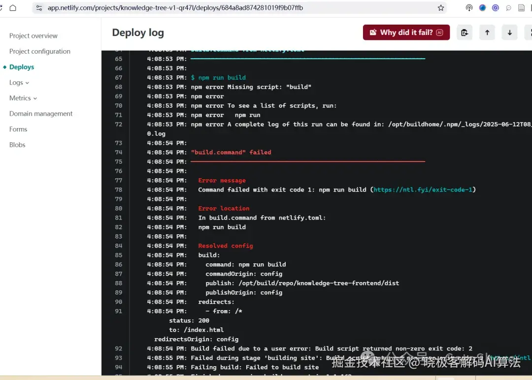Click the purple circular extension icon
The width and height of the screenshot is (532, 380).
tap(496, 8)
